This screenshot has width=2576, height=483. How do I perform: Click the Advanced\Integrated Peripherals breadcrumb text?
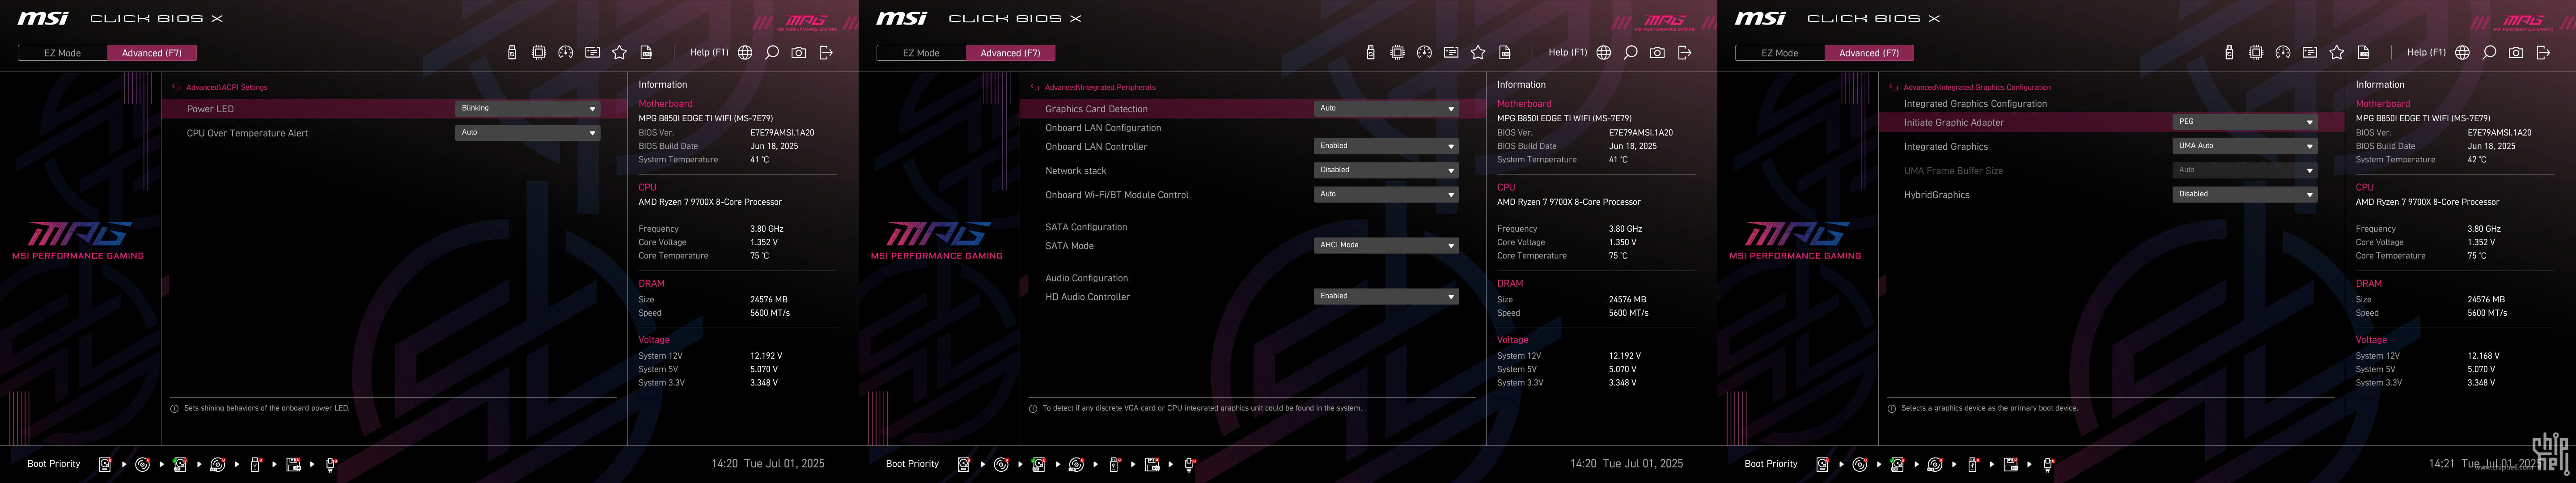click(1100, 88)
